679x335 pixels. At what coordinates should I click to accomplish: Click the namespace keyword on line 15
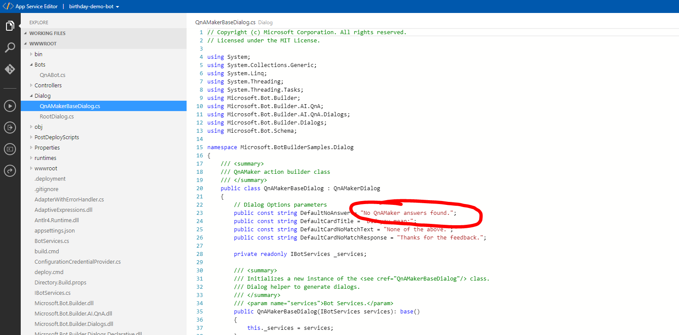point(222,147)
